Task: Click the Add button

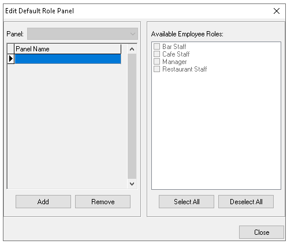Action: point(43,202)
